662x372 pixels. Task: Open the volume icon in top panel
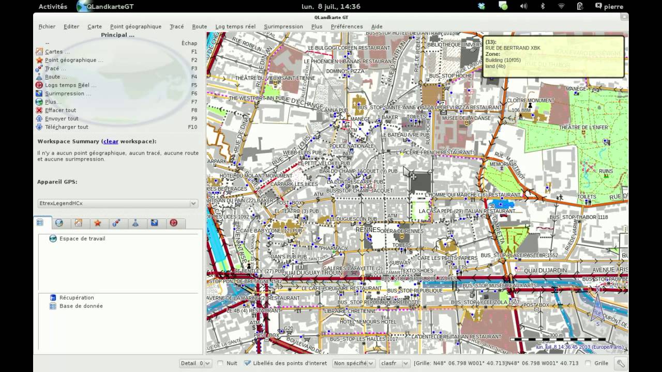point(523,6)
